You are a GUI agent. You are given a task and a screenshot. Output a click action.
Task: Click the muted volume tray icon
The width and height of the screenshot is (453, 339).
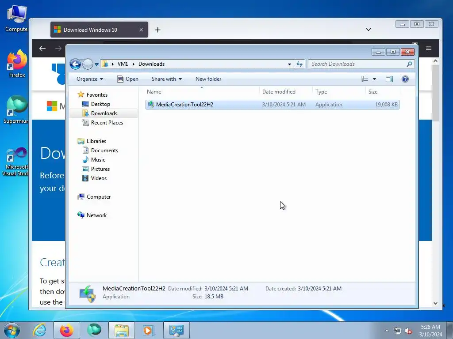408,331
